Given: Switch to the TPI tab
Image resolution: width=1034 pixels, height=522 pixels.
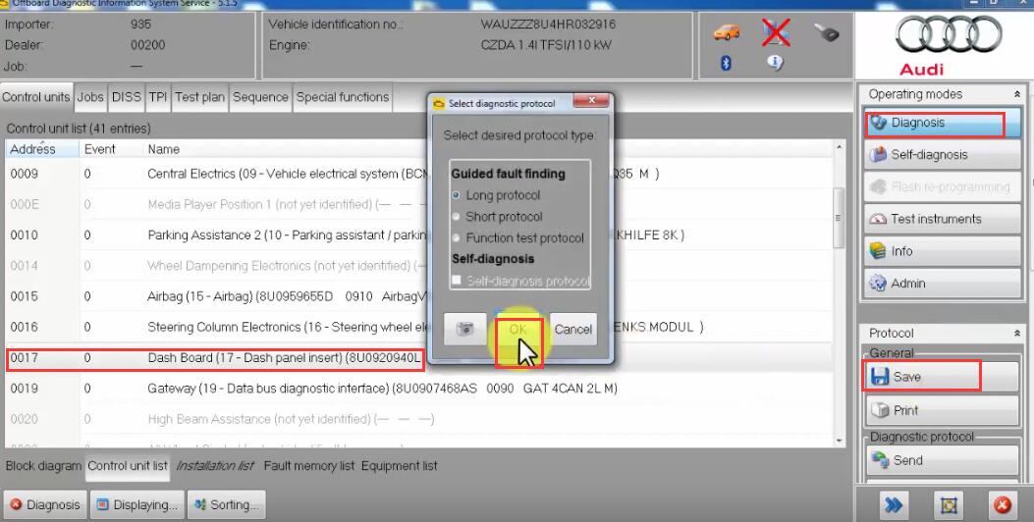Looking at the screenshot, I should pos(158,97).
